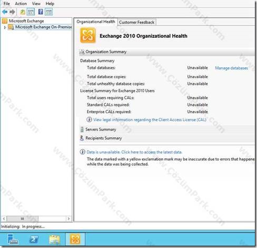Click the large Exchange 2010 logo icon
Image resolution: width=257 pixels, height=248 pixels.
(88, 35)
